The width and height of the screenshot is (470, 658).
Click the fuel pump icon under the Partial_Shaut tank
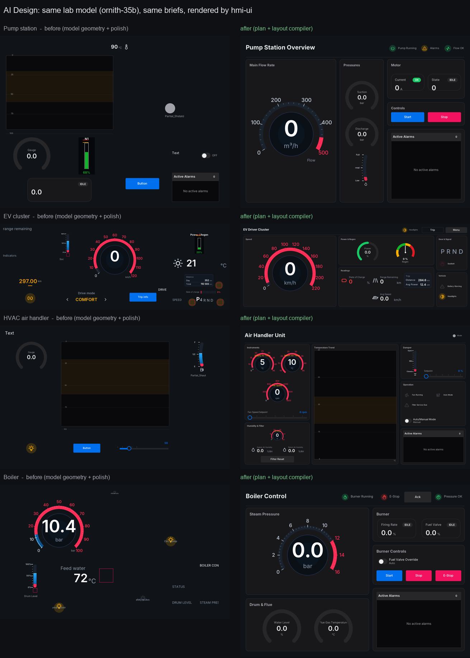pyautogui.click(x=202, y=369)
